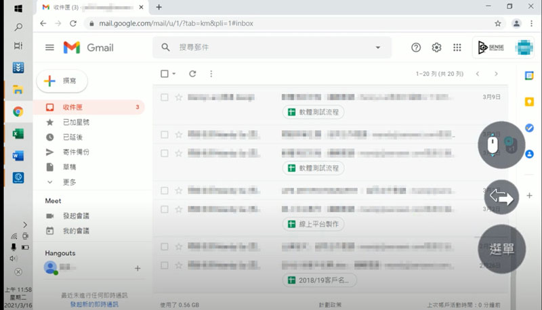This screenshot has width=542, height=310.
Task: Open Windows taskbar search
Action: click(18, 27)
